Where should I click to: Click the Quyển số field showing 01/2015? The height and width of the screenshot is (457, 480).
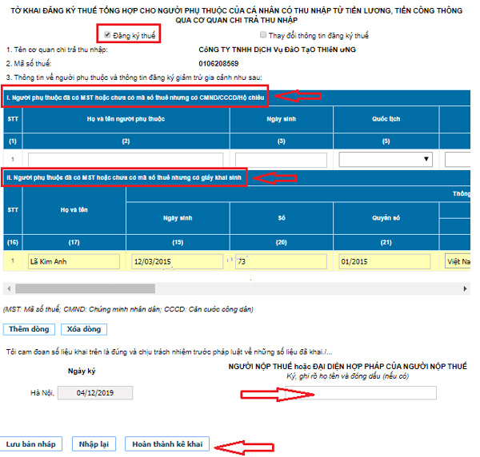click(386, 261)
